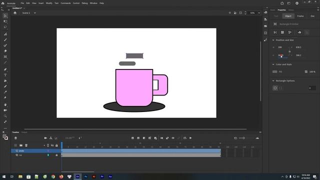This screenshot has width=320, height=180.
Task: Select the Hand tool
Action: (x=5, y=104)
